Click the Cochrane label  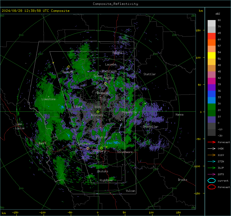84,144
